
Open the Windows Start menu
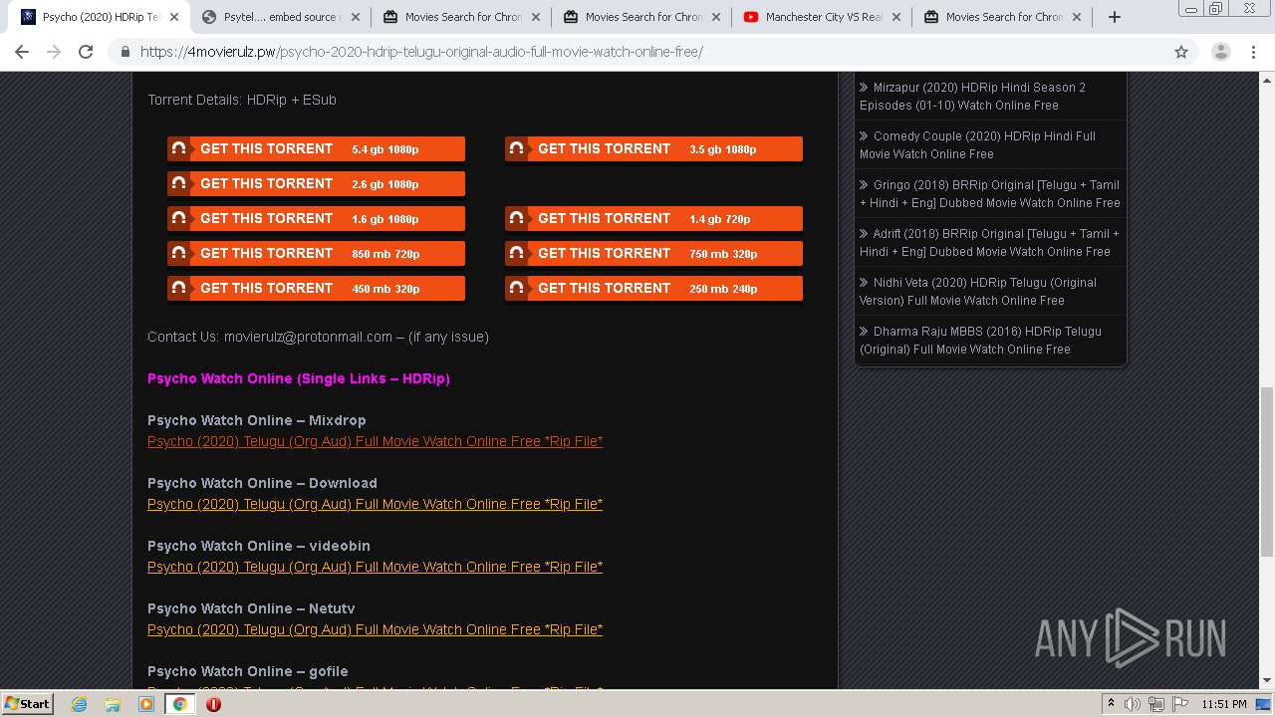click(27, 703)
